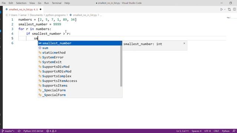Click the feedback icon in status bar
This screenshot has width=237, height=133.
[x=234, y=131]
